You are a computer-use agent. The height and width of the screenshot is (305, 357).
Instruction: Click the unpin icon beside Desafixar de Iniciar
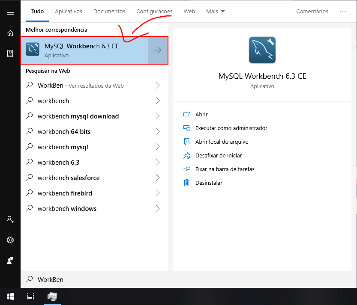[x=187, y=155]
